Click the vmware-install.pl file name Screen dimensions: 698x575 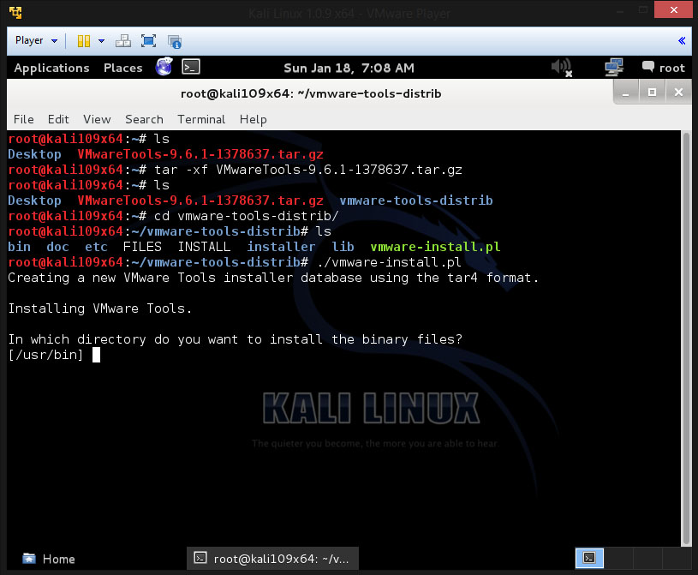point(435,247)
